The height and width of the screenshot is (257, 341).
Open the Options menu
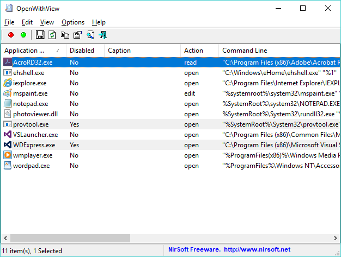(73, 22)
